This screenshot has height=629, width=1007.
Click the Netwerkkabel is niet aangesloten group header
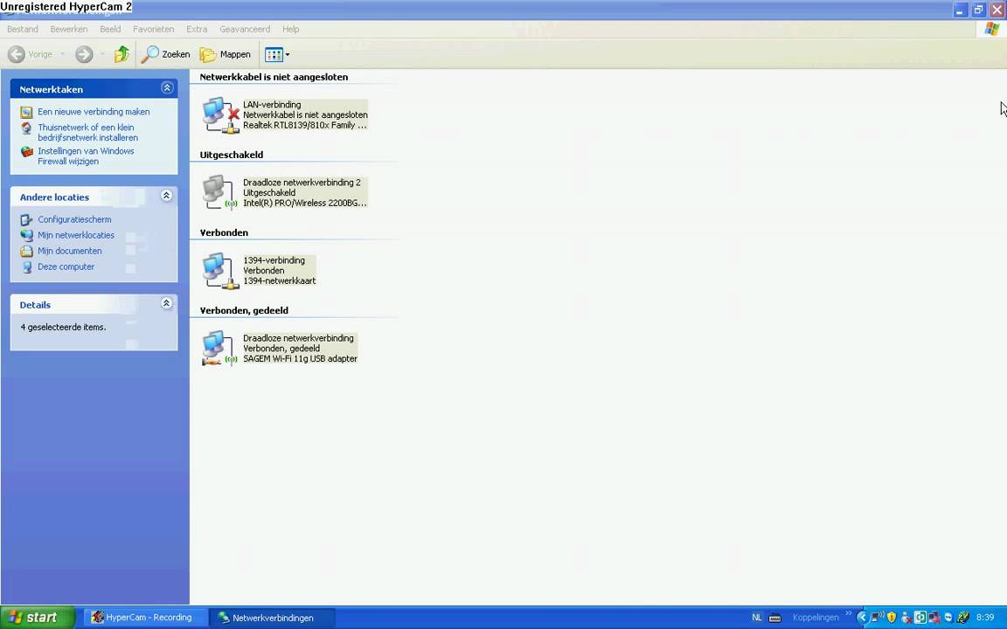coord(274,77)
